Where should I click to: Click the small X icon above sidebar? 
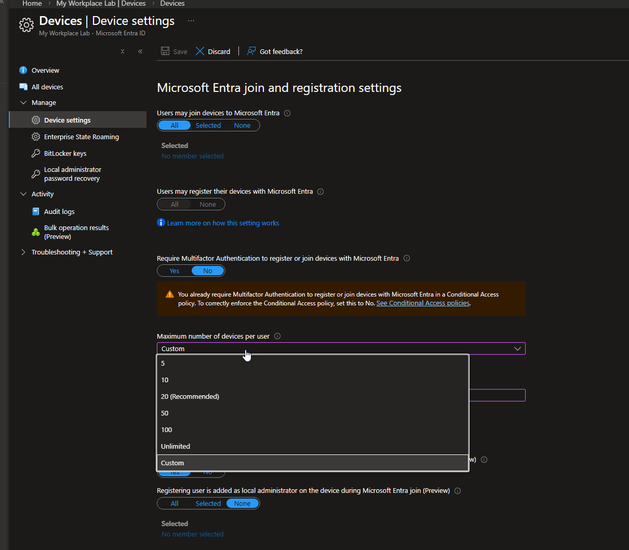[123, 51]
